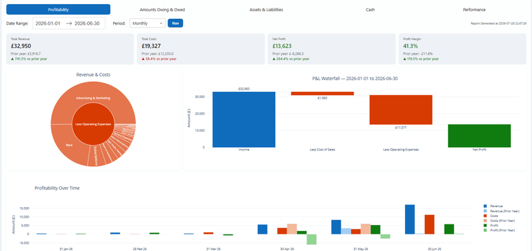
Task: Click the '58.4% vs prior year' text
Action: pyautogui.click(x=161, y=59)
